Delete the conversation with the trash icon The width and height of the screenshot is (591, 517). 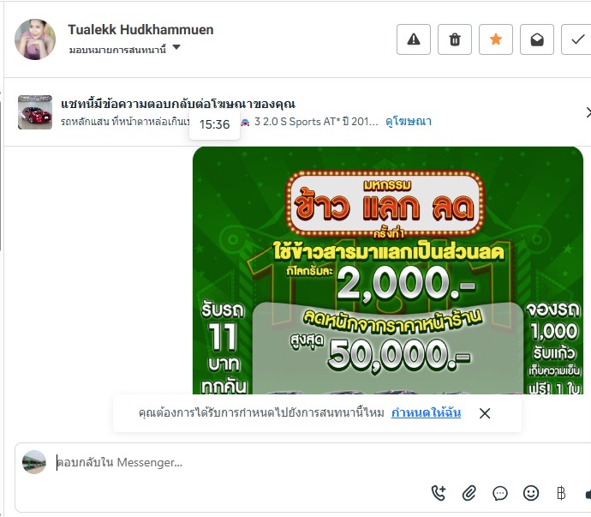[x=455, y=39]
